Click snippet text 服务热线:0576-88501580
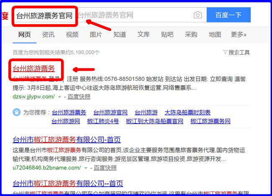 pos(112,79)
